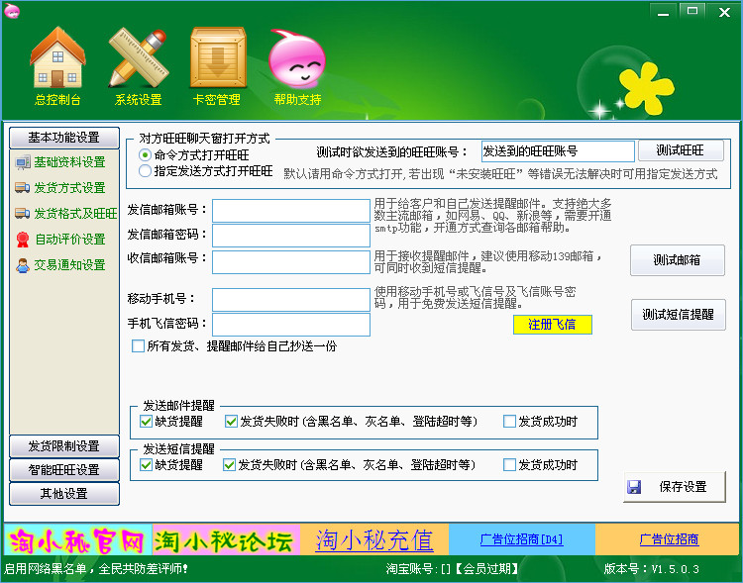This screenshot has width=743, height=583.
Task: Open the 广告位招商[D4] link
Action: [x=522, y=539]
